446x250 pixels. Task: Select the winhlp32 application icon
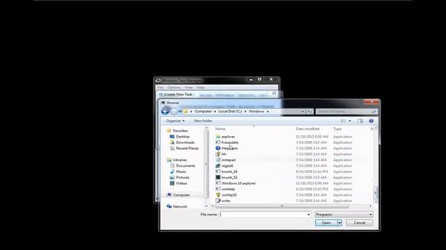[218, 194]
